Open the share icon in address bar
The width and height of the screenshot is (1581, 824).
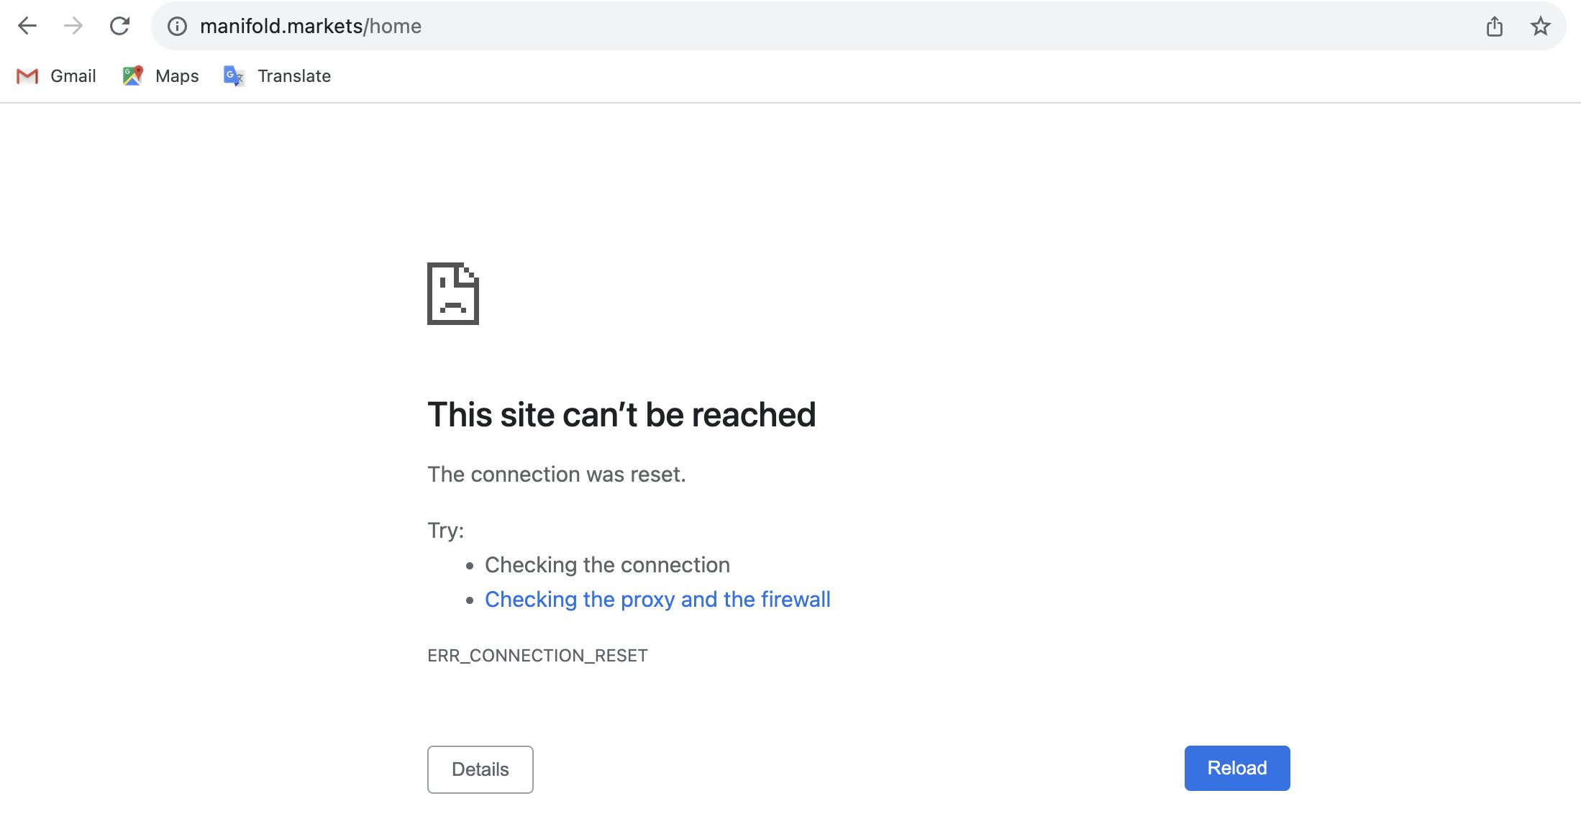(1495, 27)
